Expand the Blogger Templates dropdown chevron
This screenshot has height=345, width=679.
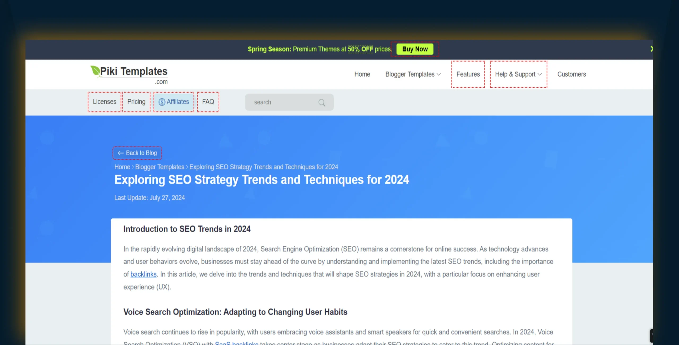[x=439, y=74]
